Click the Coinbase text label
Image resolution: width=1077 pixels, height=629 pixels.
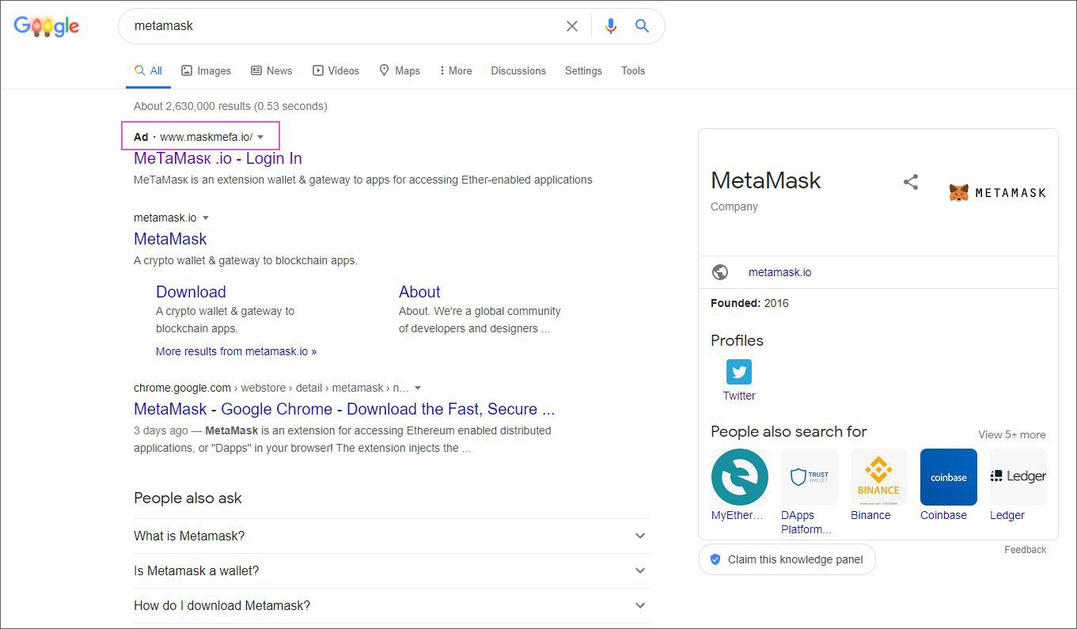943,515
